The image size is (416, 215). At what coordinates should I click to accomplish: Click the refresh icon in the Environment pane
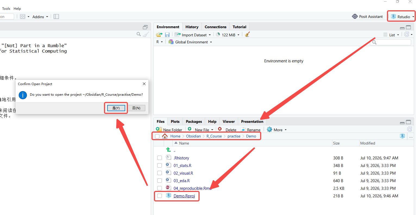[x=406, y=34]
